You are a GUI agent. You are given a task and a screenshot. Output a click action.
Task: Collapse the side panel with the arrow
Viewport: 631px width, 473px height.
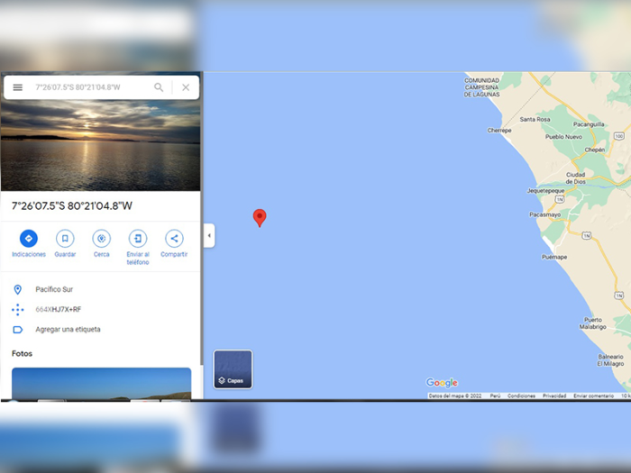tap(209, 235)
